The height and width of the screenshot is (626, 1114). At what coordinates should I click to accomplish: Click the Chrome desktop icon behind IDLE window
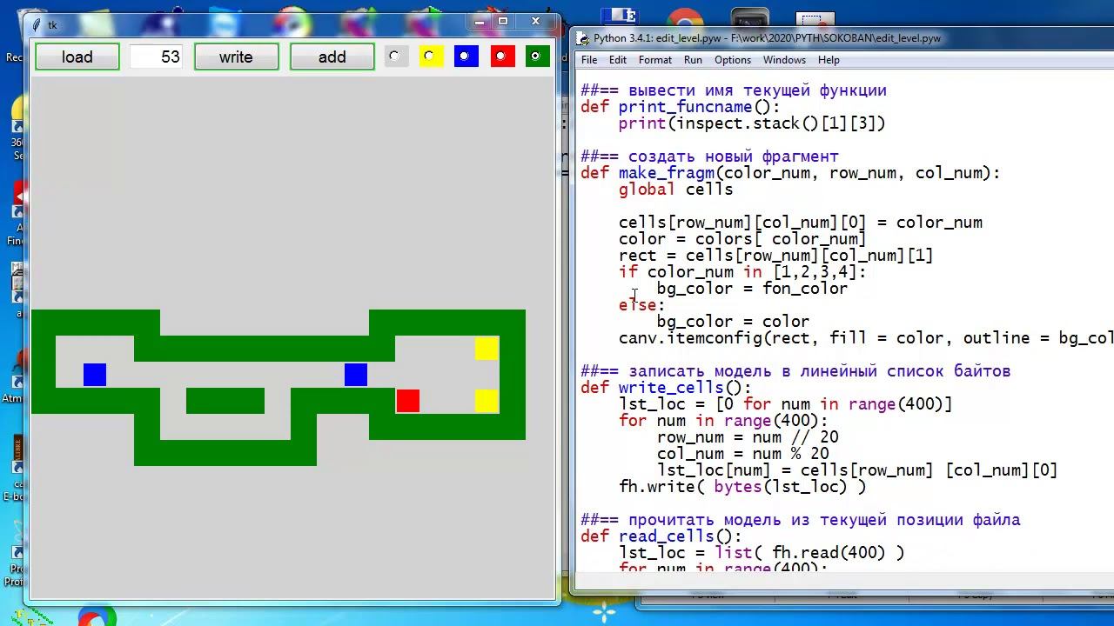click(685, 21)
